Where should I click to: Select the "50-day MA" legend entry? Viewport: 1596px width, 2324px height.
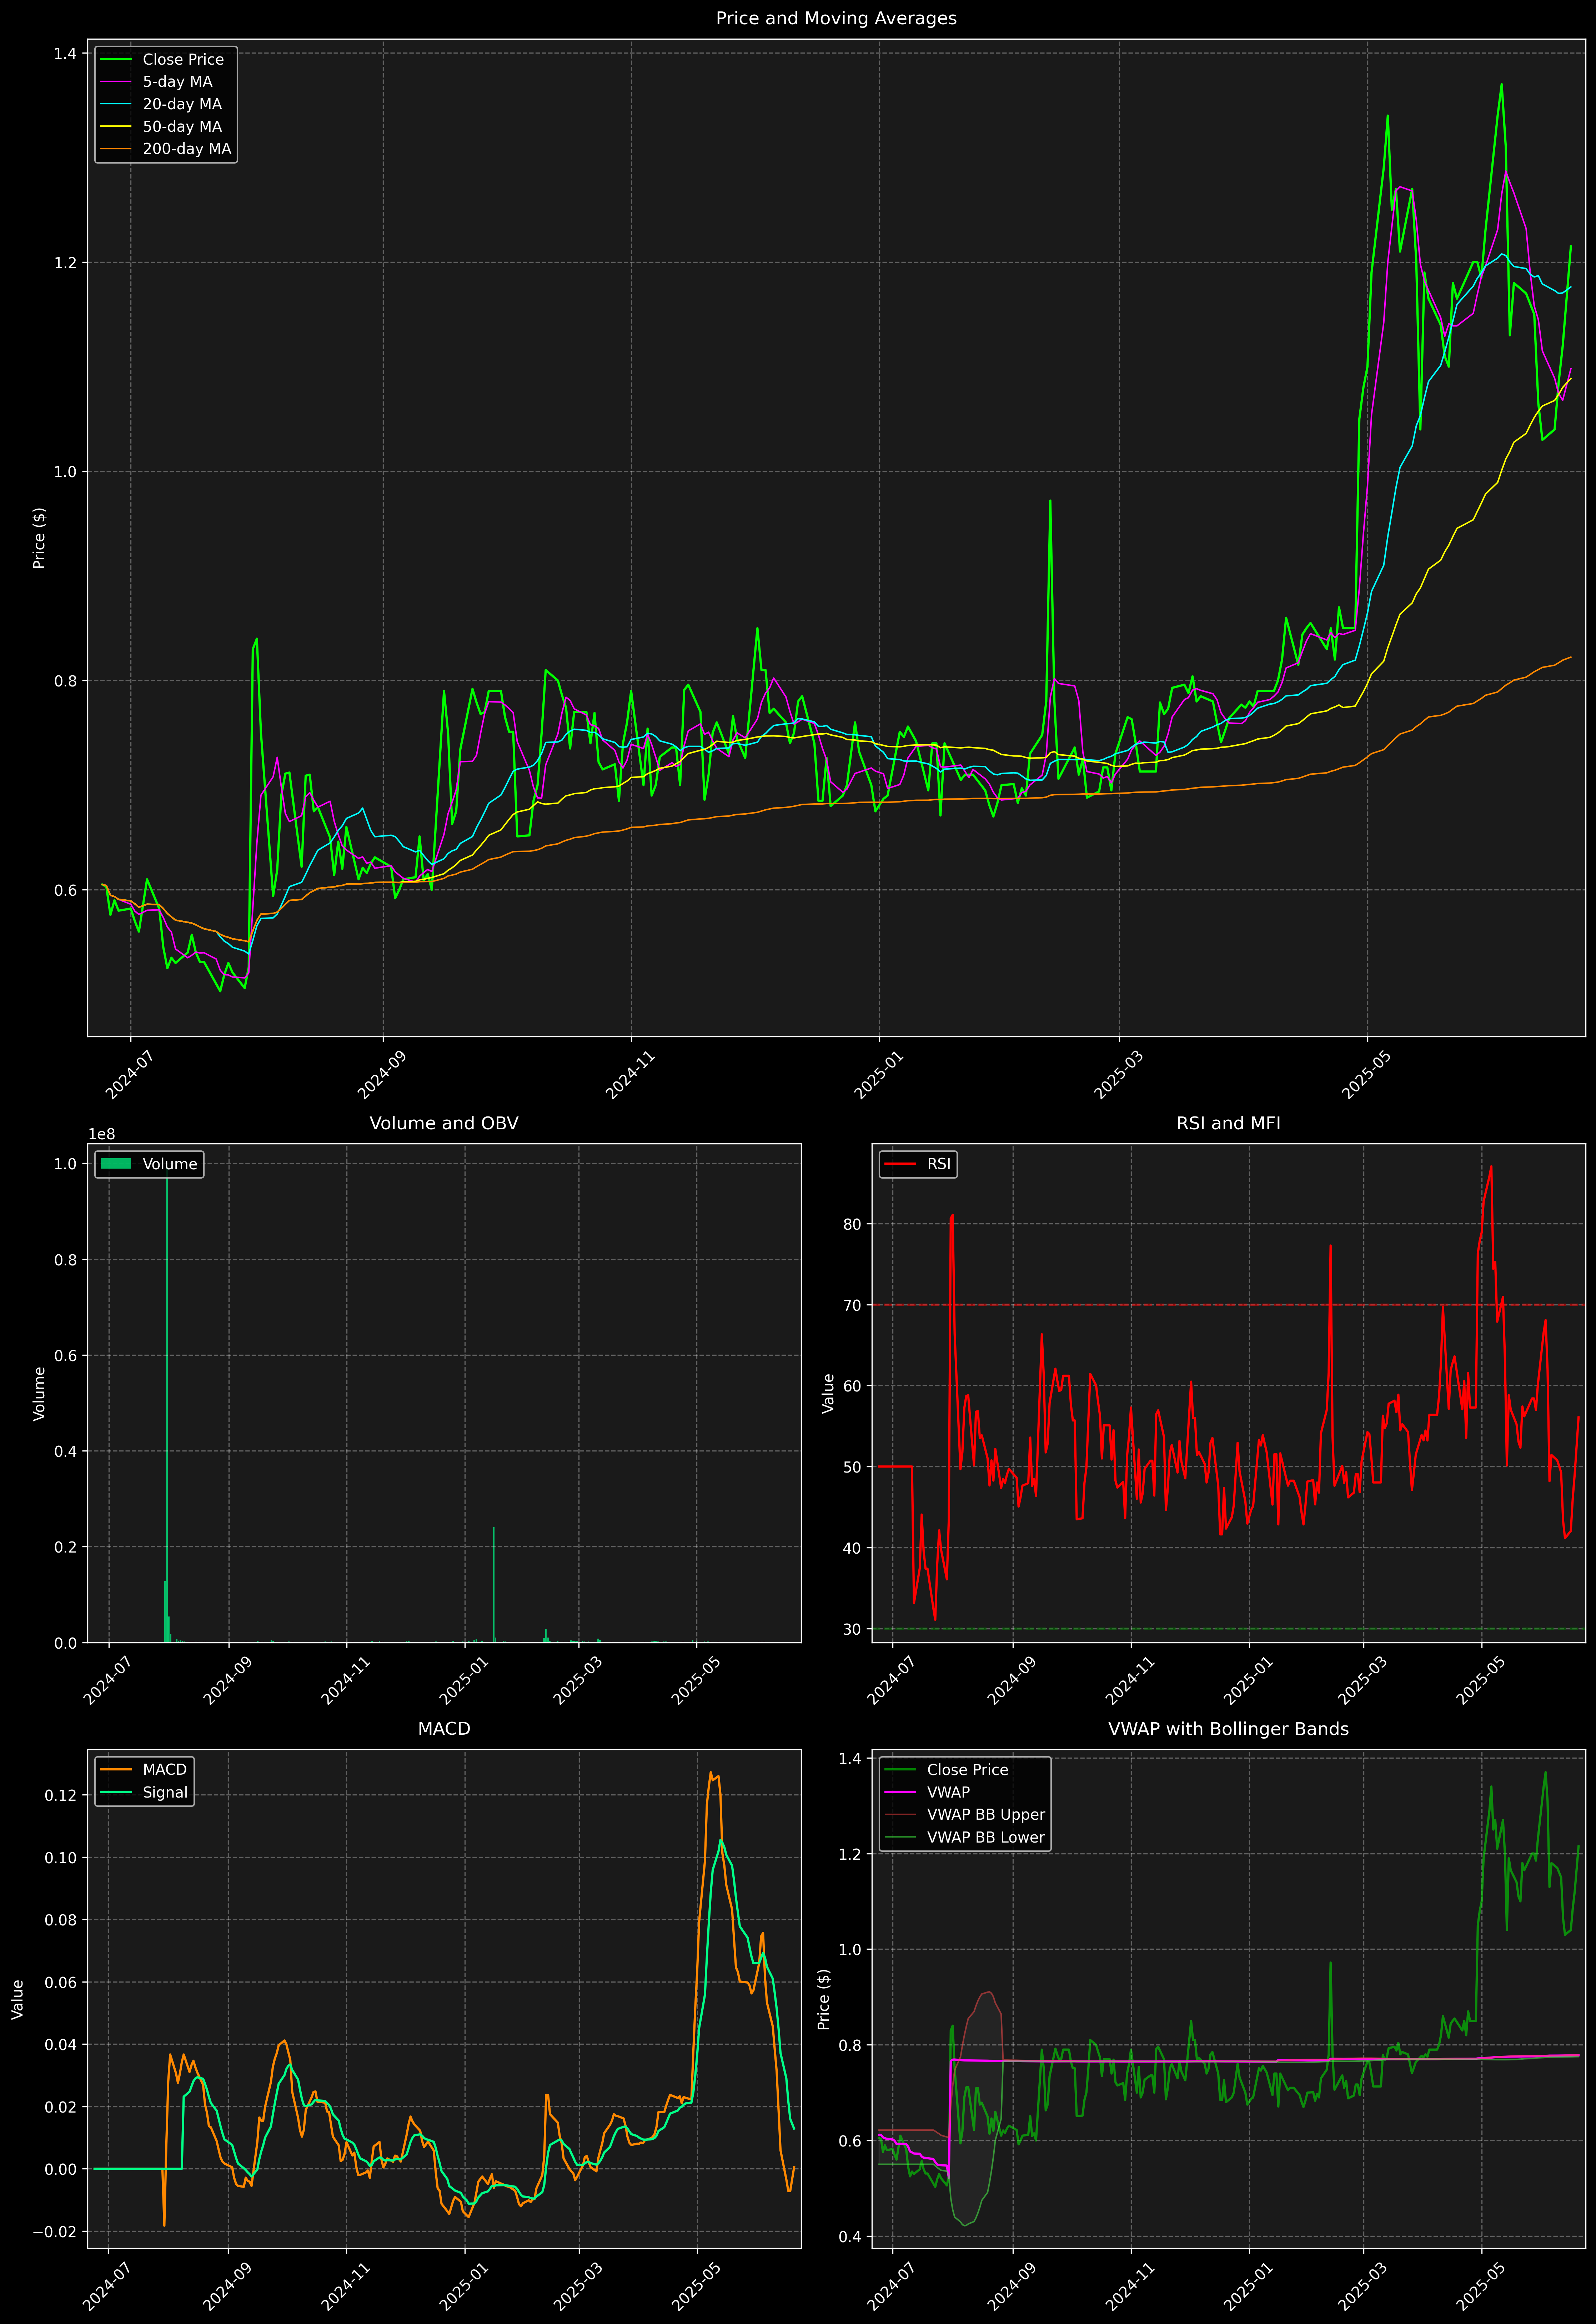click(182, 127)
